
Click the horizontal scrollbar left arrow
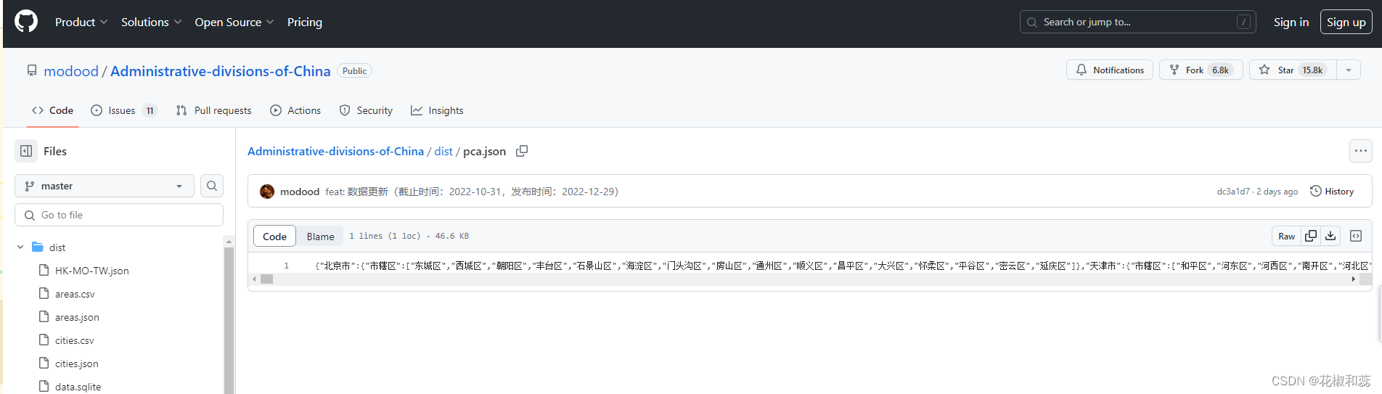click(253, 279)
